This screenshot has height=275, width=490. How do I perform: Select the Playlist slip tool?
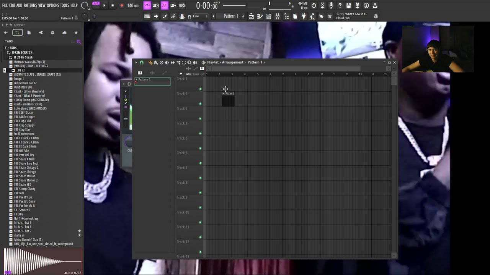(x=173, y=62)
